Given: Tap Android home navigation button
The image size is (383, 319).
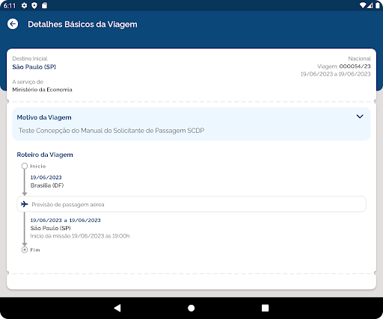Looking at the screenshot, I should [191, 308].
